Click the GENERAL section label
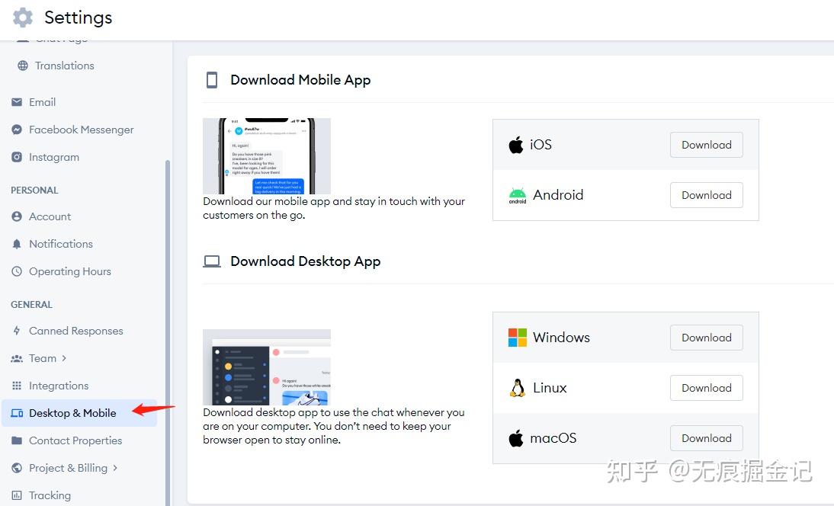 [31, 305]
